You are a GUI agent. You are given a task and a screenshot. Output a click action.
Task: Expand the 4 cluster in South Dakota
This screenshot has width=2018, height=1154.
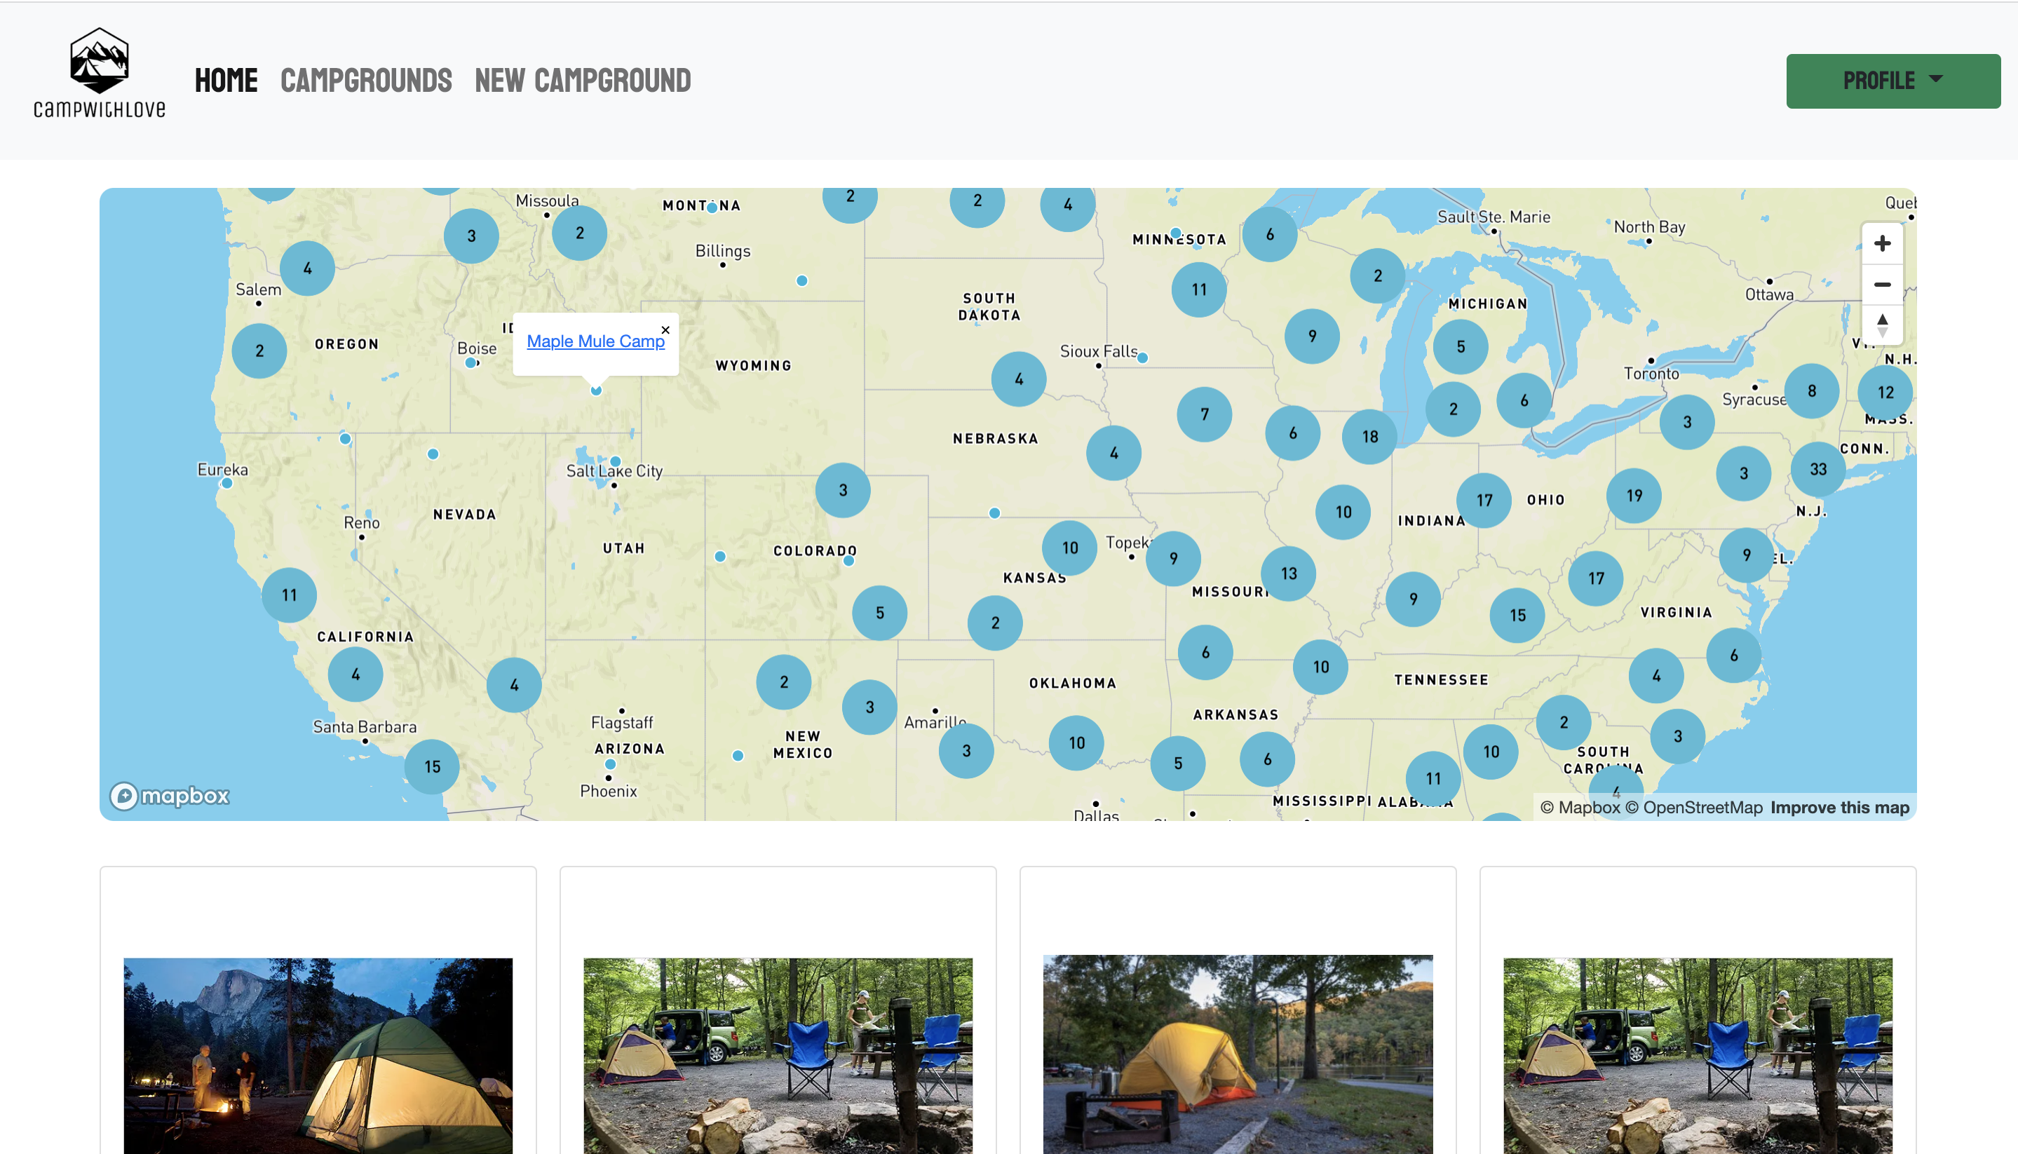(1020, 379)
